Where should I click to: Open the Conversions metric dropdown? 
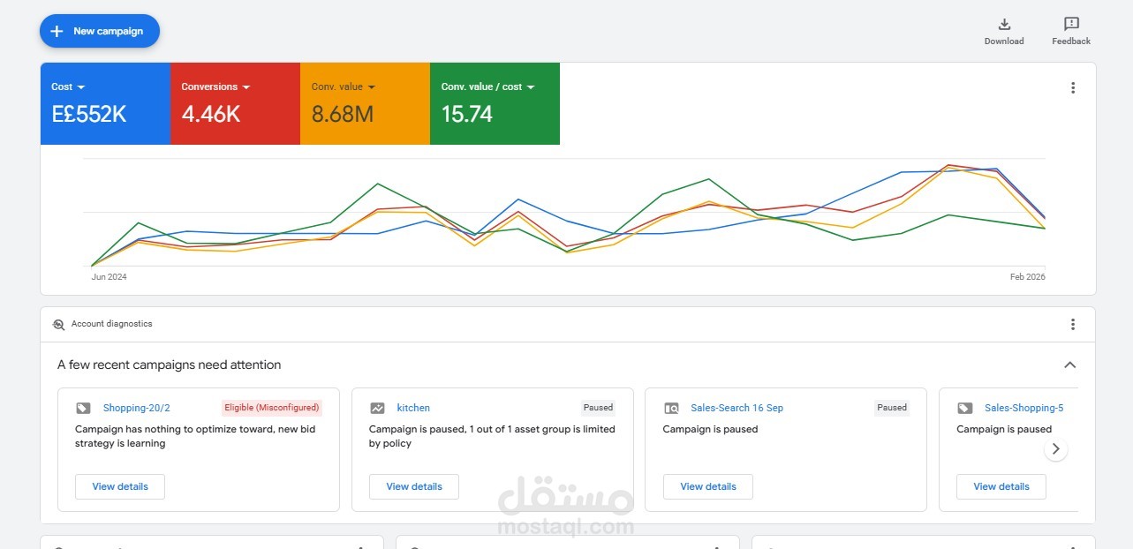215,86
